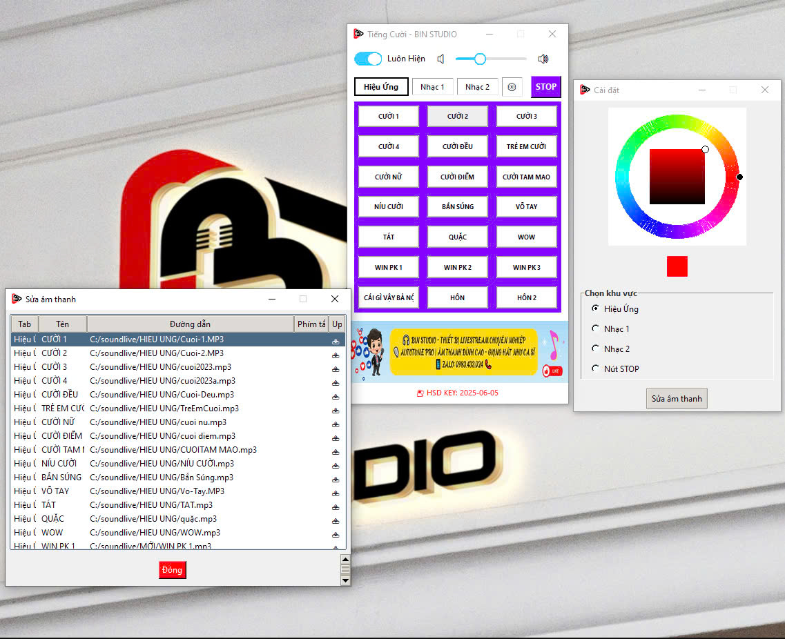This screenshot has width=785, height=639.
Task: Click the upload icon for CƯỜI 1 row
Action: (336, 341)
